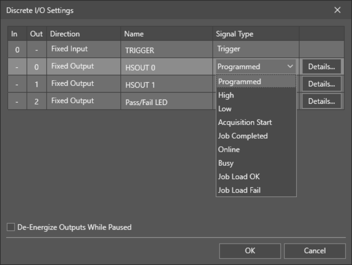Collapse the HSOUT 0 Signal Type dropdown
This screenshot has height=265, width=352.
[290, 66]
